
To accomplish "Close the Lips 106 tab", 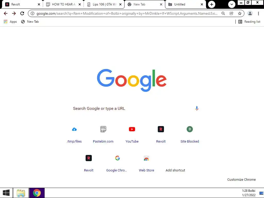I will pos(120,4).
